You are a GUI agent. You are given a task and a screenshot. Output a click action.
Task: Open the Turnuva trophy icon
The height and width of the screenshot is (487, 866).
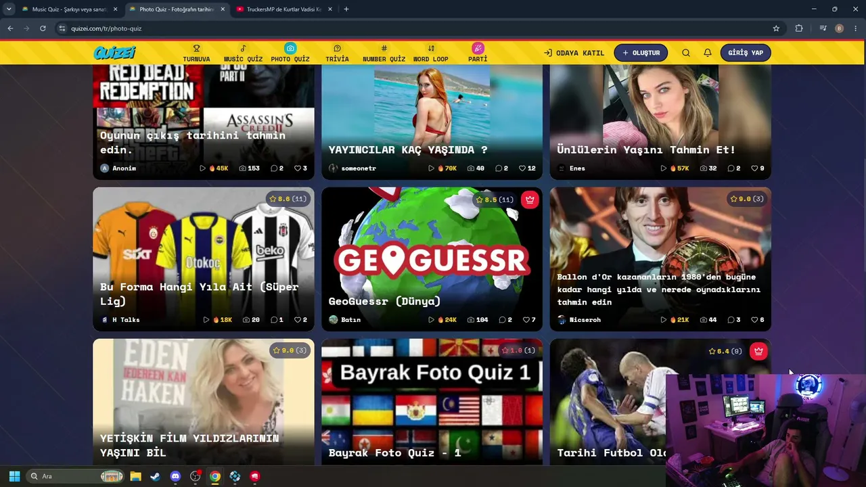(196, 48)
